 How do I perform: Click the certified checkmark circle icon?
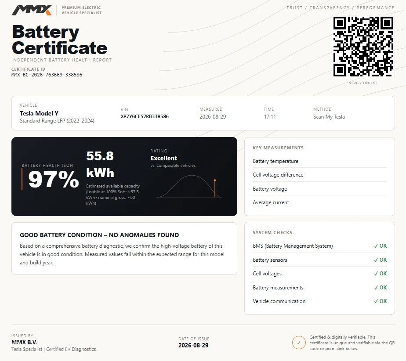(299, 343)
